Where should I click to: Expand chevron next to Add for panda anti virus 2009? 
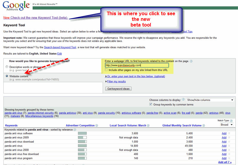pos(229,137)
